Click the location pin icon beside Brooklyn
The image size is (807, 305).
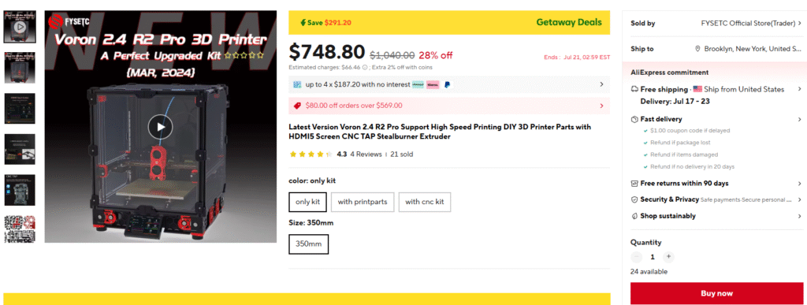(698, 49)
